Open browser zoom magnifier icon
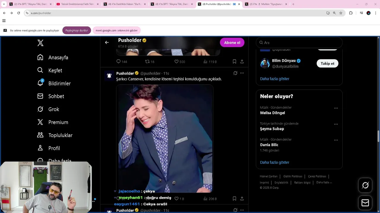 pos(334,13)
